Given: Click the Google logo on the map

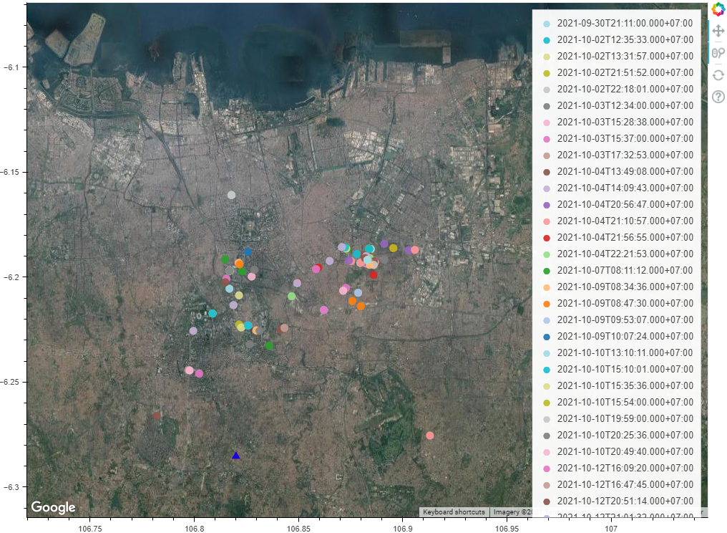Looking at the screenshot, I should (54, 507).
